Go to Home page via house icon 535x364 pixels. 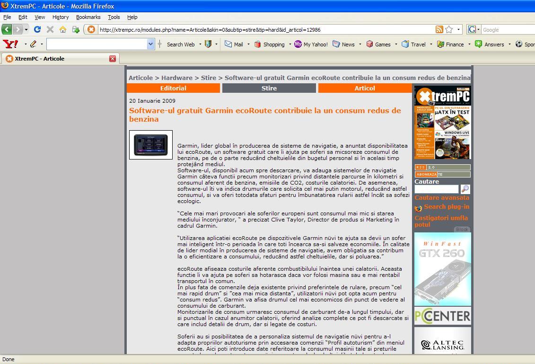63,29
